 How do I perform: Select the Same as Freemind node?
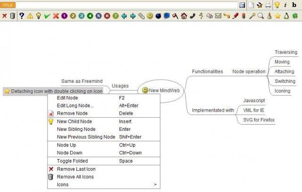tap(82, 81)
